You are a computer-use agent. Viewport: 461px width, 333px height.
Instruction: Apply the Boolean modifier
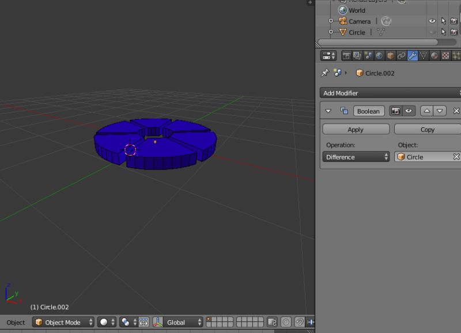coord(356,129)
